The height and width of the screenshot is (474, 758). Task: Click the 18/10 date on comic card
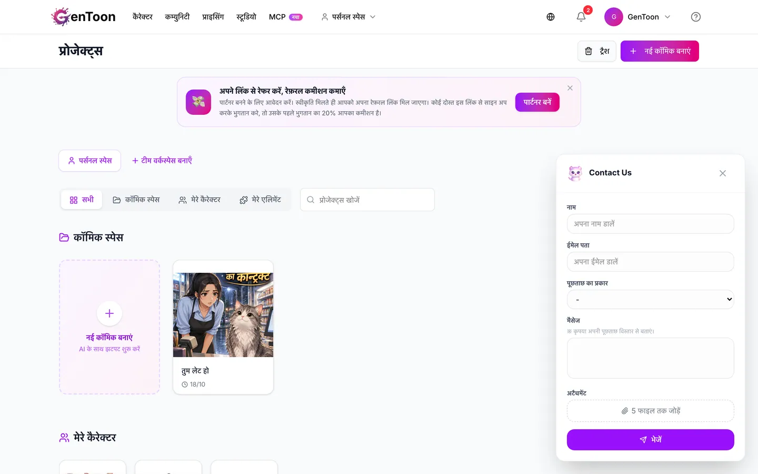[194, 384]
